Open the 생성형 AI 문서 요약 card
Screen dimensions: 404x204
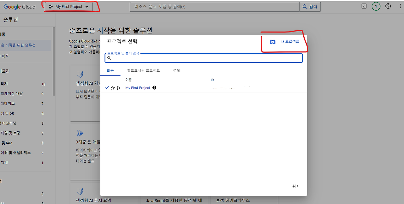(x=104, y=193)
